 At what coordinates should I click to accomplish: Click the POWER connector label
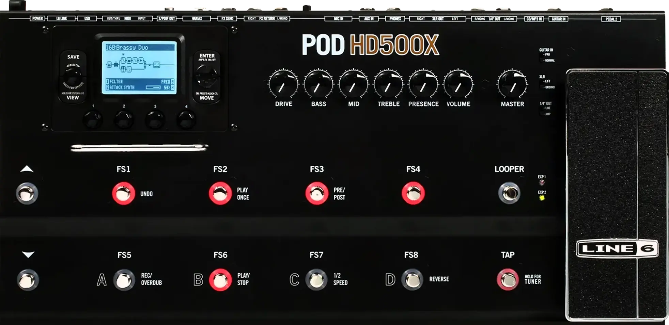pyautogui.click(x=37, y=18)
